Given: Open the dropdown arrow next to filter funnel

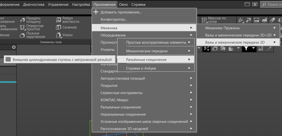Looking at the screenshot, I should (x=253, y=48).
